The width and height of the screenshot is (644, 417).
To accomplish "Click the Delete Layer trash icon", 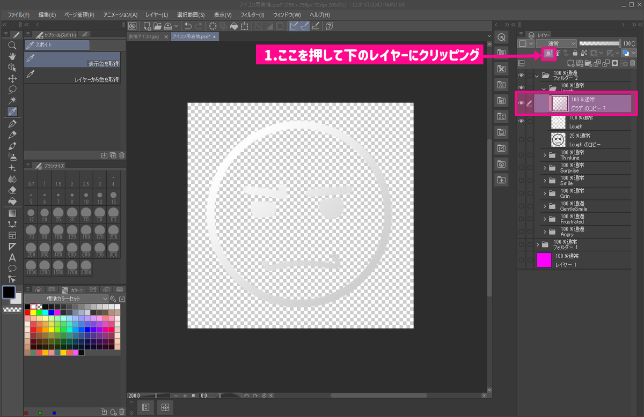I will (633, 63).
